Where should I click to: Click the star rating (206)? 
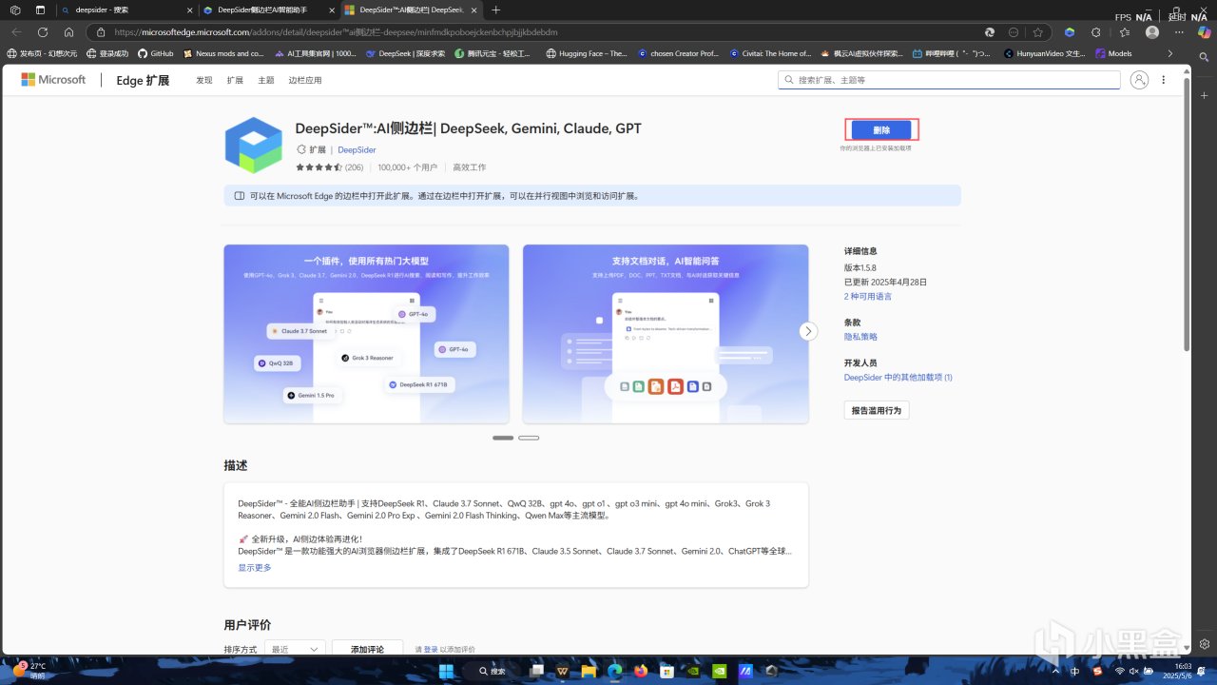pyautogui.click(x=329, y=167)
